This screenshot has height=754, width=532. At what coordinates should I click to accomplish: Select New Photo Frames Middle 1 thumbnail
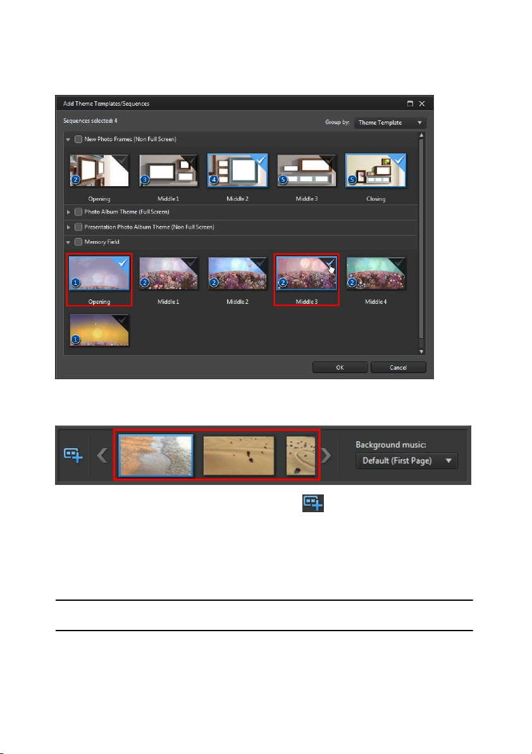(x=168, y=170)
